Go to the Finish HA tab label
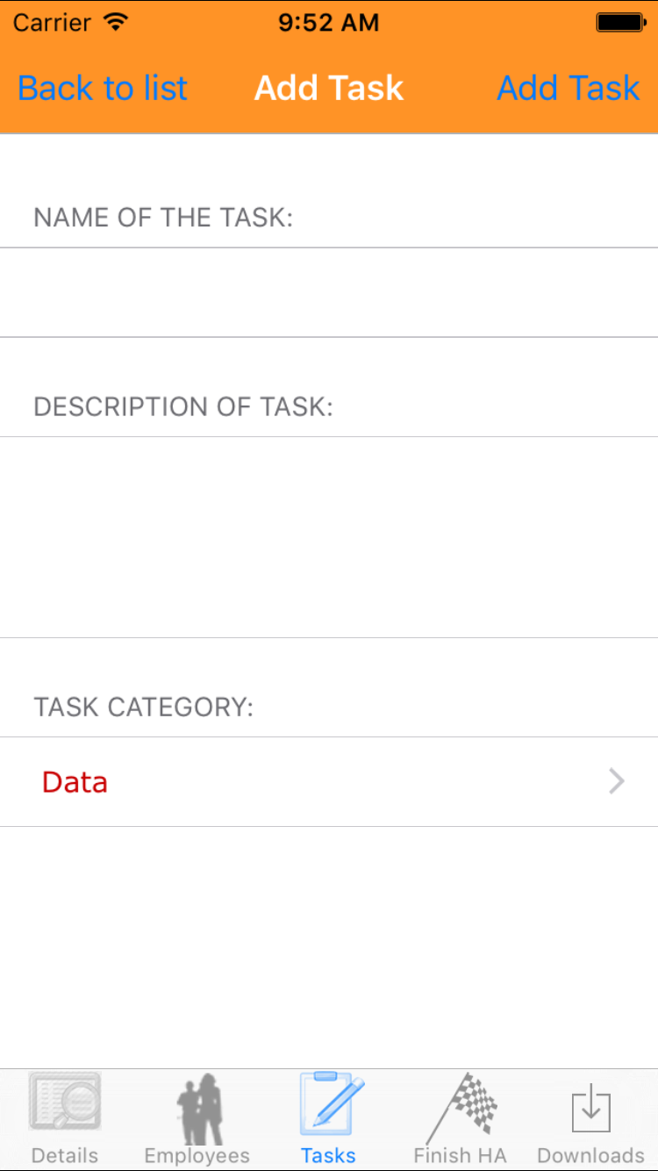 tap(461, 1155)
